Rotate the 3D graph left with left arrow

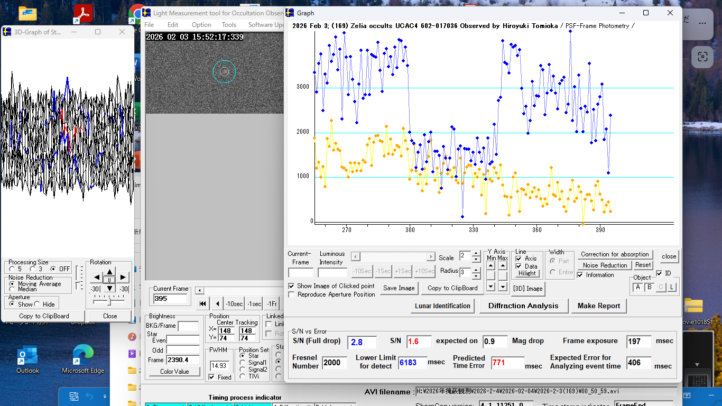coord(96,277)
